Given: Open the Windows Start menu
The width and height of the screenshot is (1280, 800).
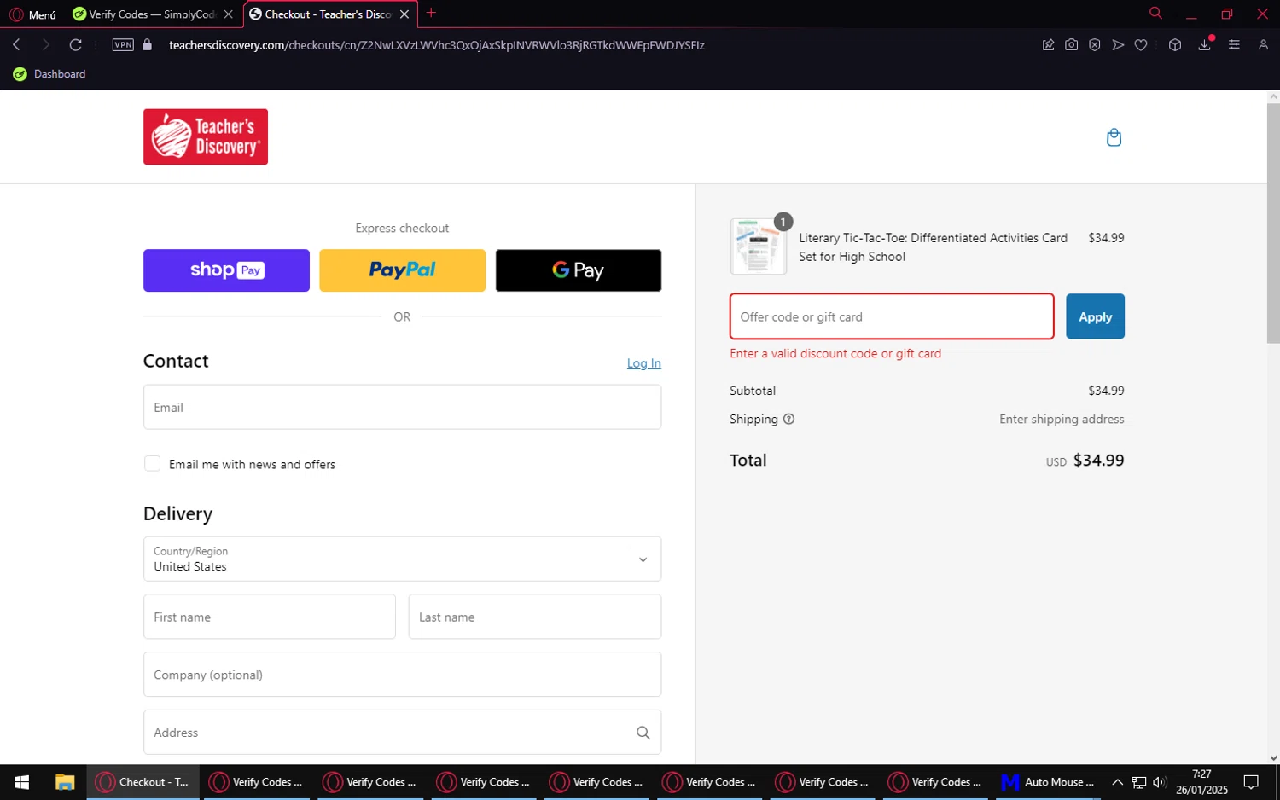Looking at the screenshot, I should click(21, 782).
